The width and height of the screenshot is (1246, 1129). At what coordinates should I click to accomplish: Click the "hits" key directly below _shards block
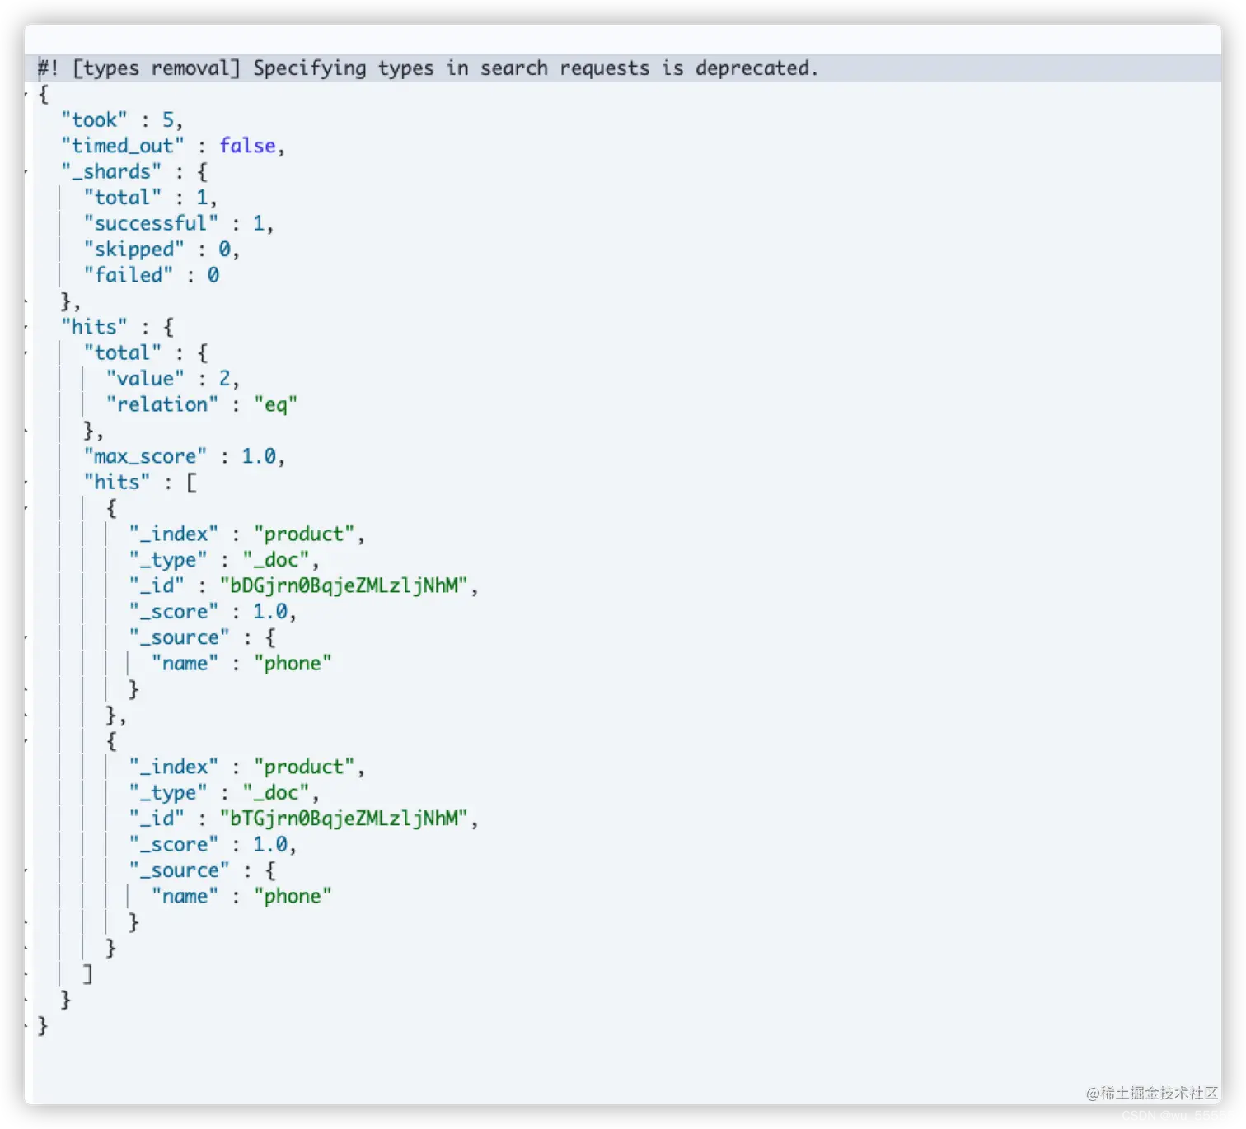(x=94, y=327)
